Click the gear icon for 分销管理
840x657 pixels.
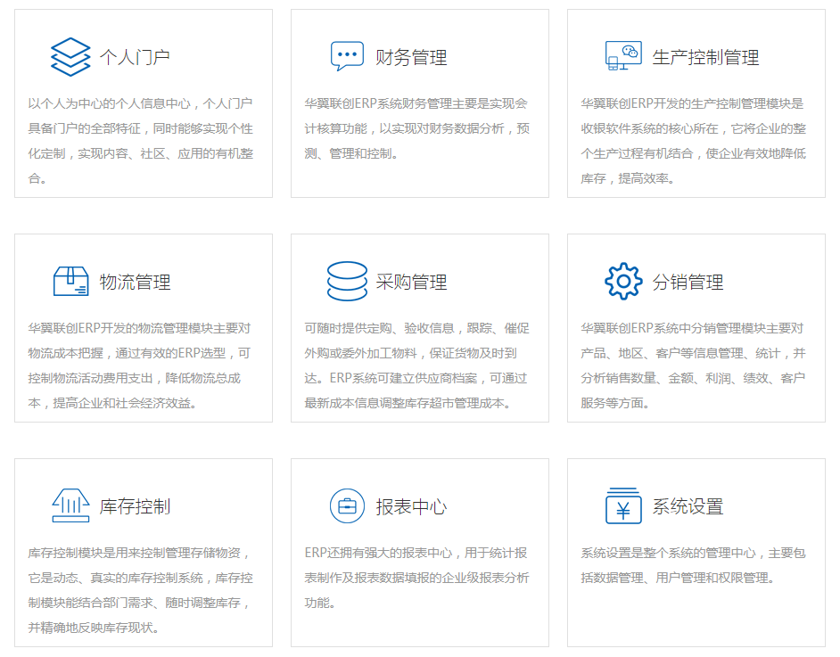pos(623,282)
